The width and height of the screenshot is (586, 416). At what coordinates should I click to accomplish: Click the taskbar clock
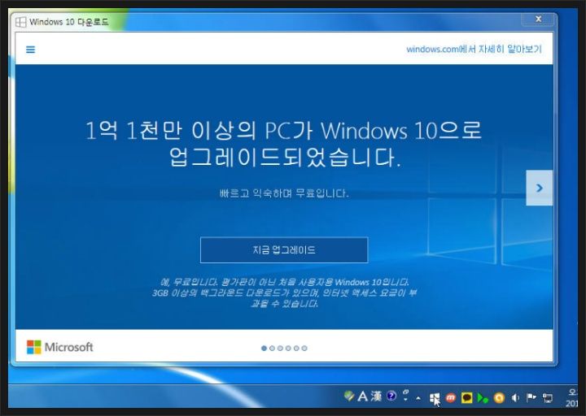tap(572, 397)
